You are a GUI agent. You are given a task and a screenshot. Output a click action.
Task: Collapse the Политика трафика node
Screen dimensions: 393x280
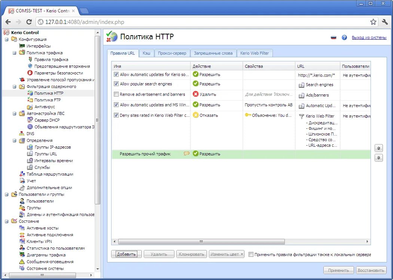click(x=15, y=53)
